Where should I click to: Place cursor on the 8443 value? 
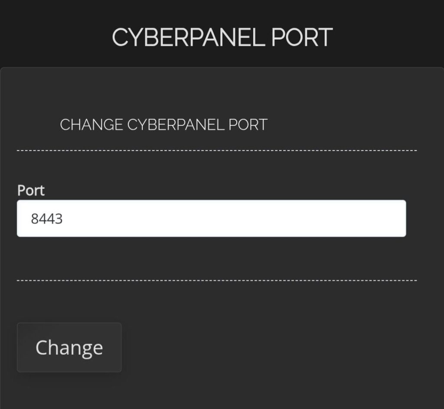point(47,218)
